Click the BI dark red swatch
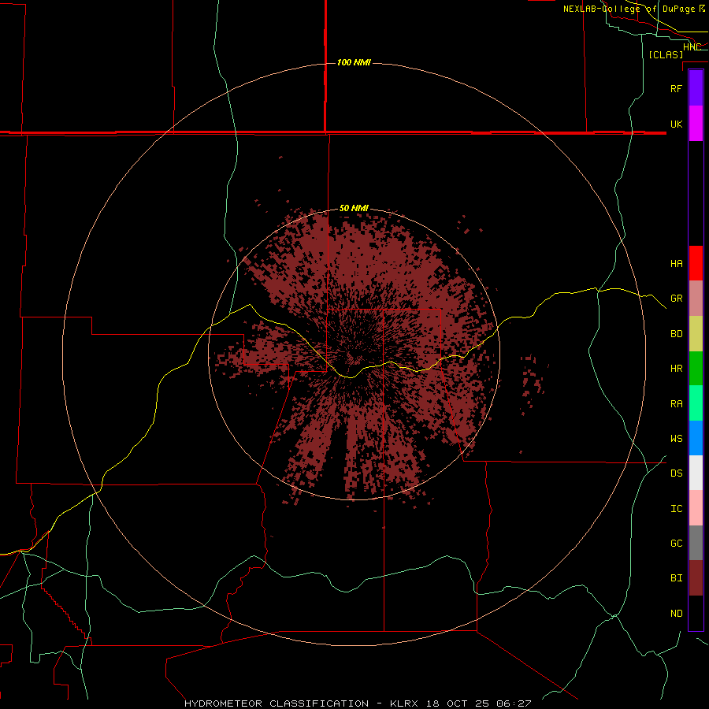 pos(696,578)
